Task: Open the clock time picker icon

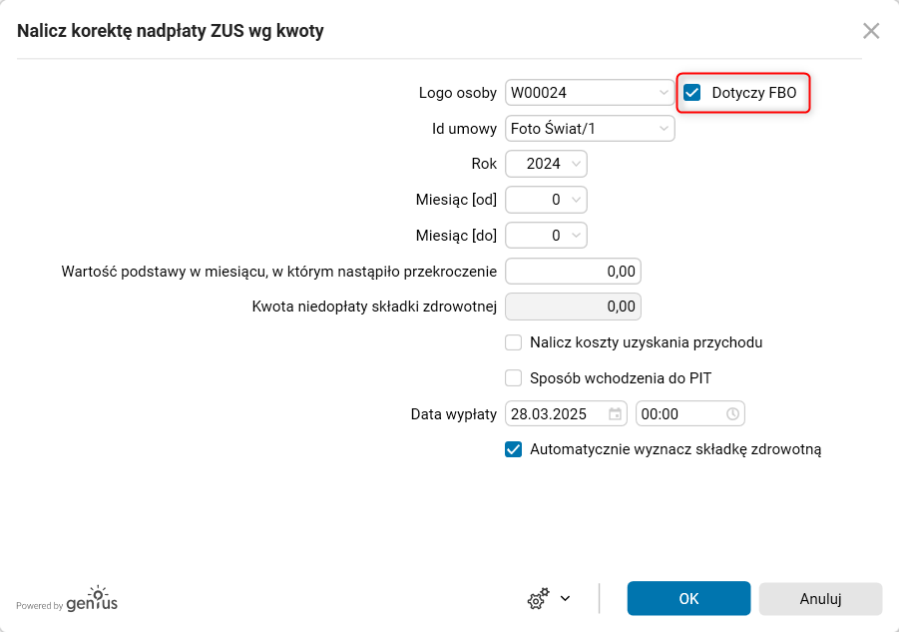Action: click(732, 413)
